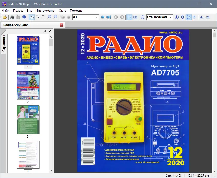The width and height of the screenshot is (217, 178).
Task: Go to next page blue arrow
Action: (103, 17)
